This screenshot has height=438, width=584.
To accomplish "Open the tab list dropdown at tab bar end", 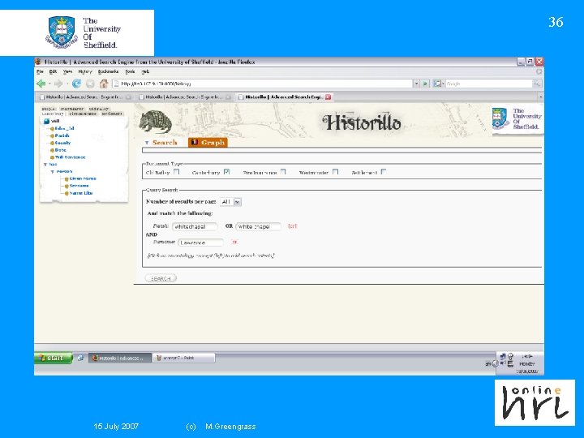I will (540, 97).
